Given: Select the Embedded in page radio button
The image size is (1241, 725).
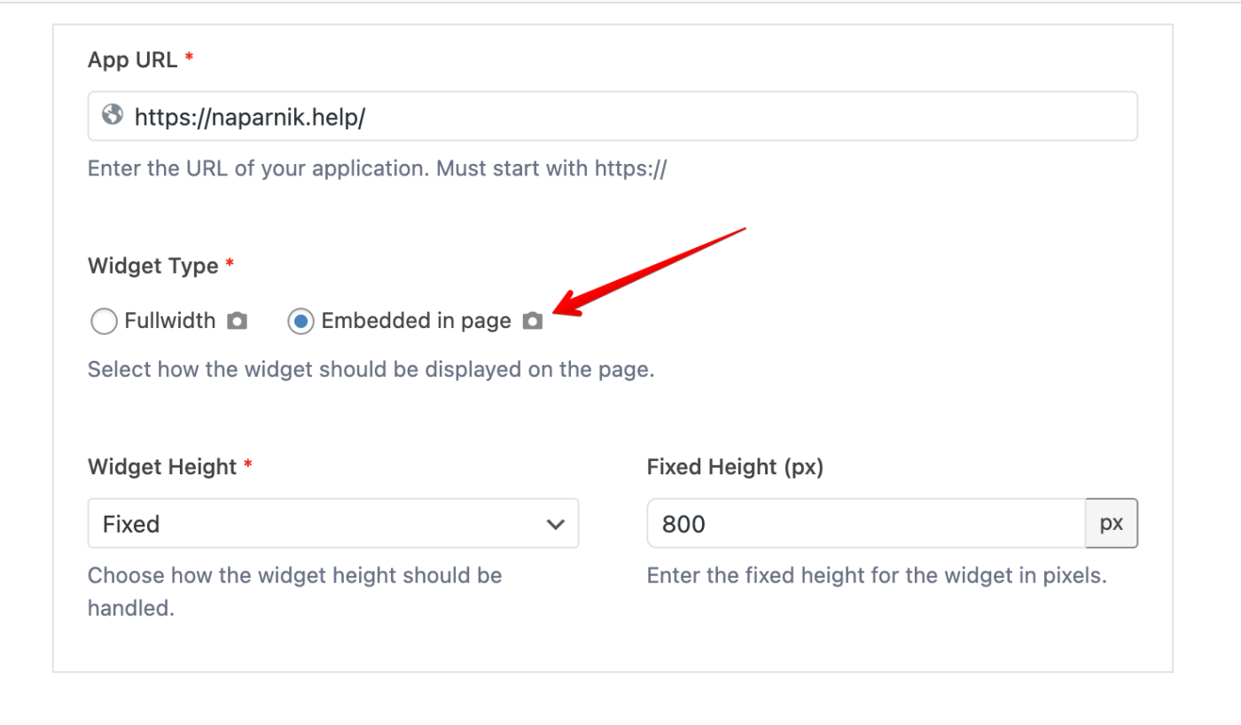Looking at the screenshot, I should point(301,321).
